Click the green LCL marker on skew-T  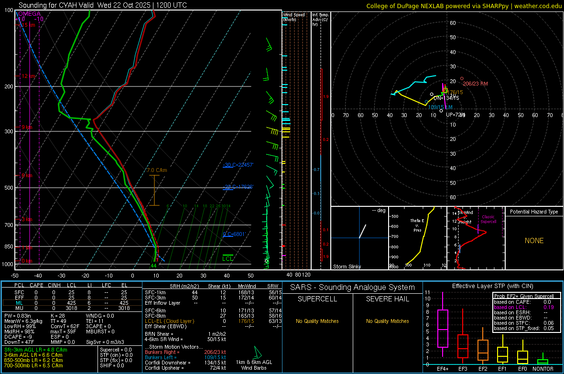[x=228, y=258]
